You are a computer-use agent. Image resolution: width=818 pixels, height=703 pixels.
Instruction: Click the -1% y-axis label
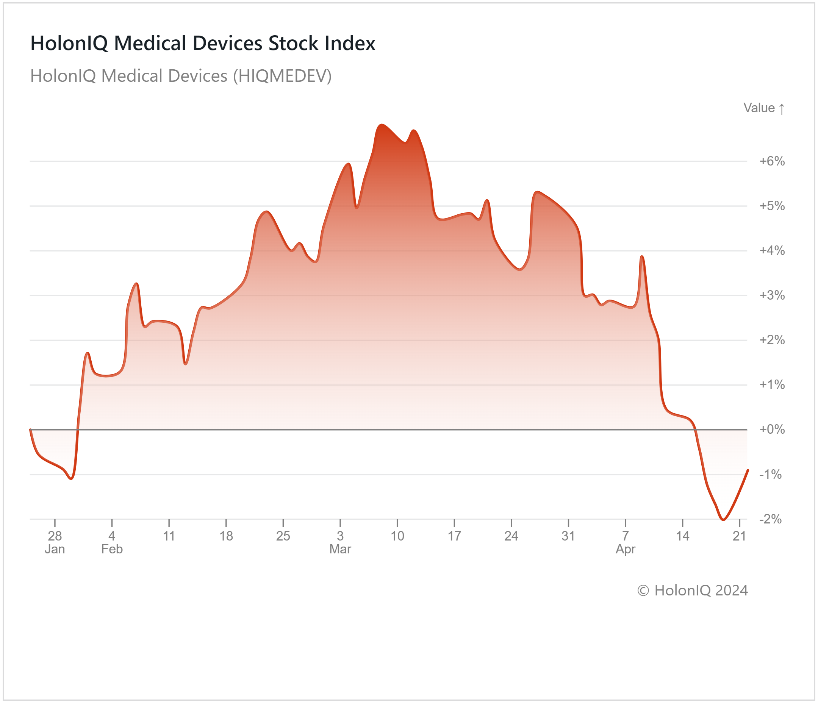point(770,474)
